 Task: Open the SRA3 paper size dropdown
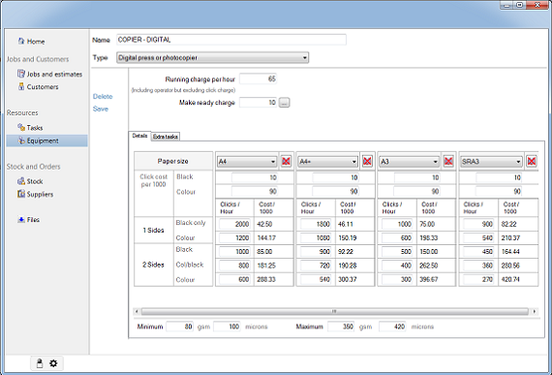[491, 161]
